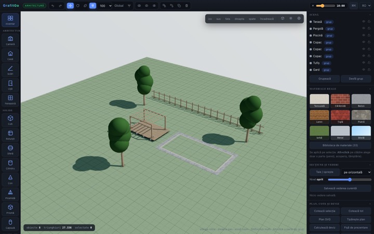Switch to the spate view
Image resolution: width=374 pixels, height=234 pixels.
(x=252, y=19)
